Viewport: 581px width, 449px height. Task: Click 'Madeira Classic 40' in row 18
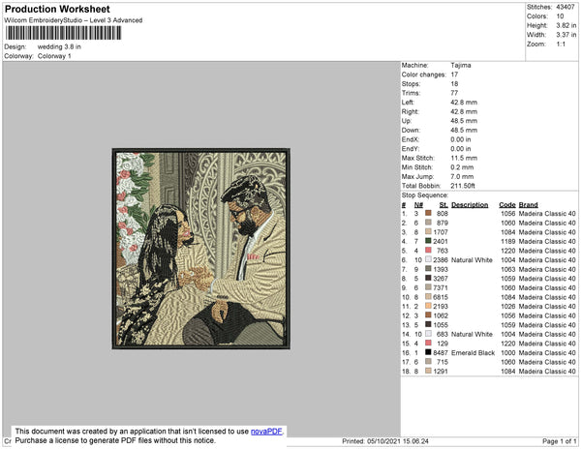pos(547,372)
